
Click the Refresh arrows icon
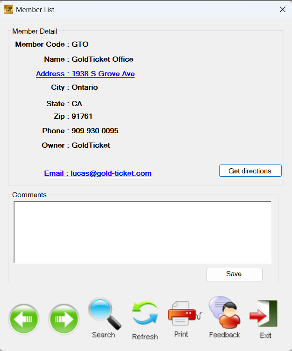point(145,314)
